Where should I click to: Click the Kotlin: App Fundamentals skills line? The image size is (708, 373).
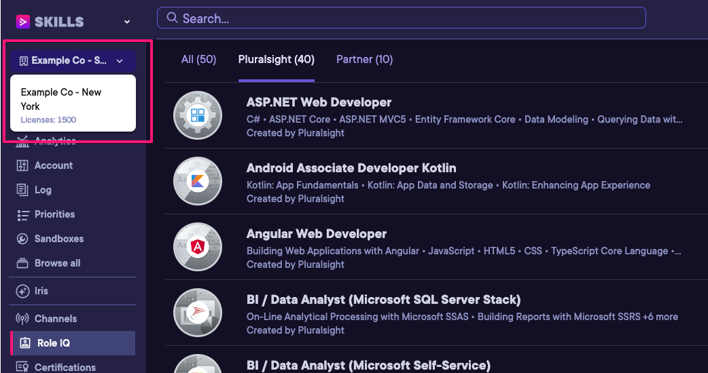(448, 185)
